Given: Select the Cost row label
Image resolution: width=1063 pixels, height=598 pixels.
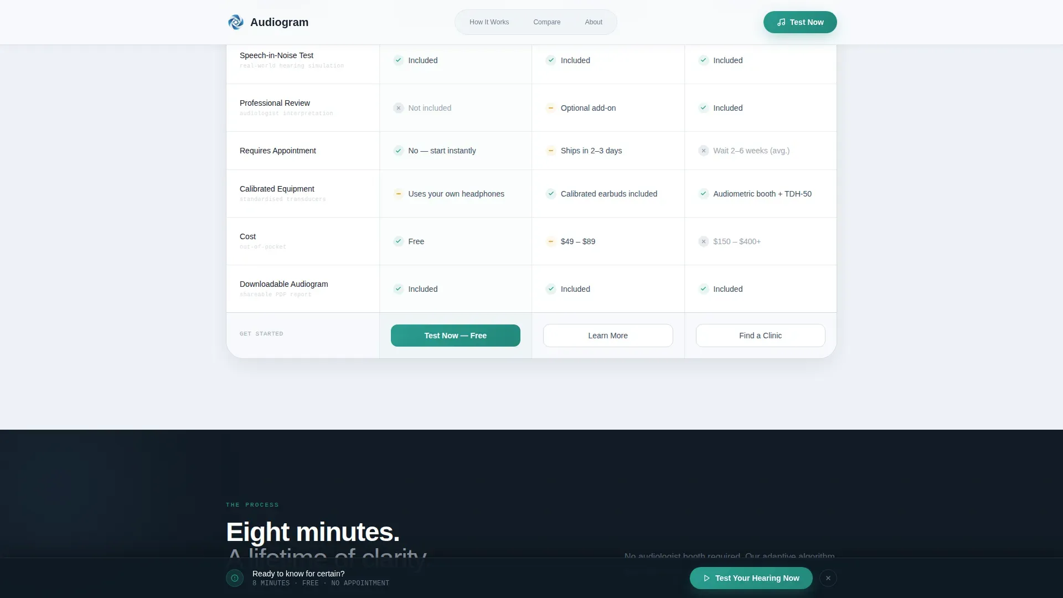Looking at the screenshot, I should 247,236.
